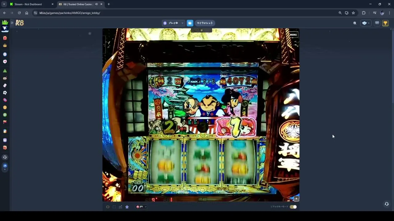
Task: Click the middle spinning slot reel
Action: (x=202, y=161)
